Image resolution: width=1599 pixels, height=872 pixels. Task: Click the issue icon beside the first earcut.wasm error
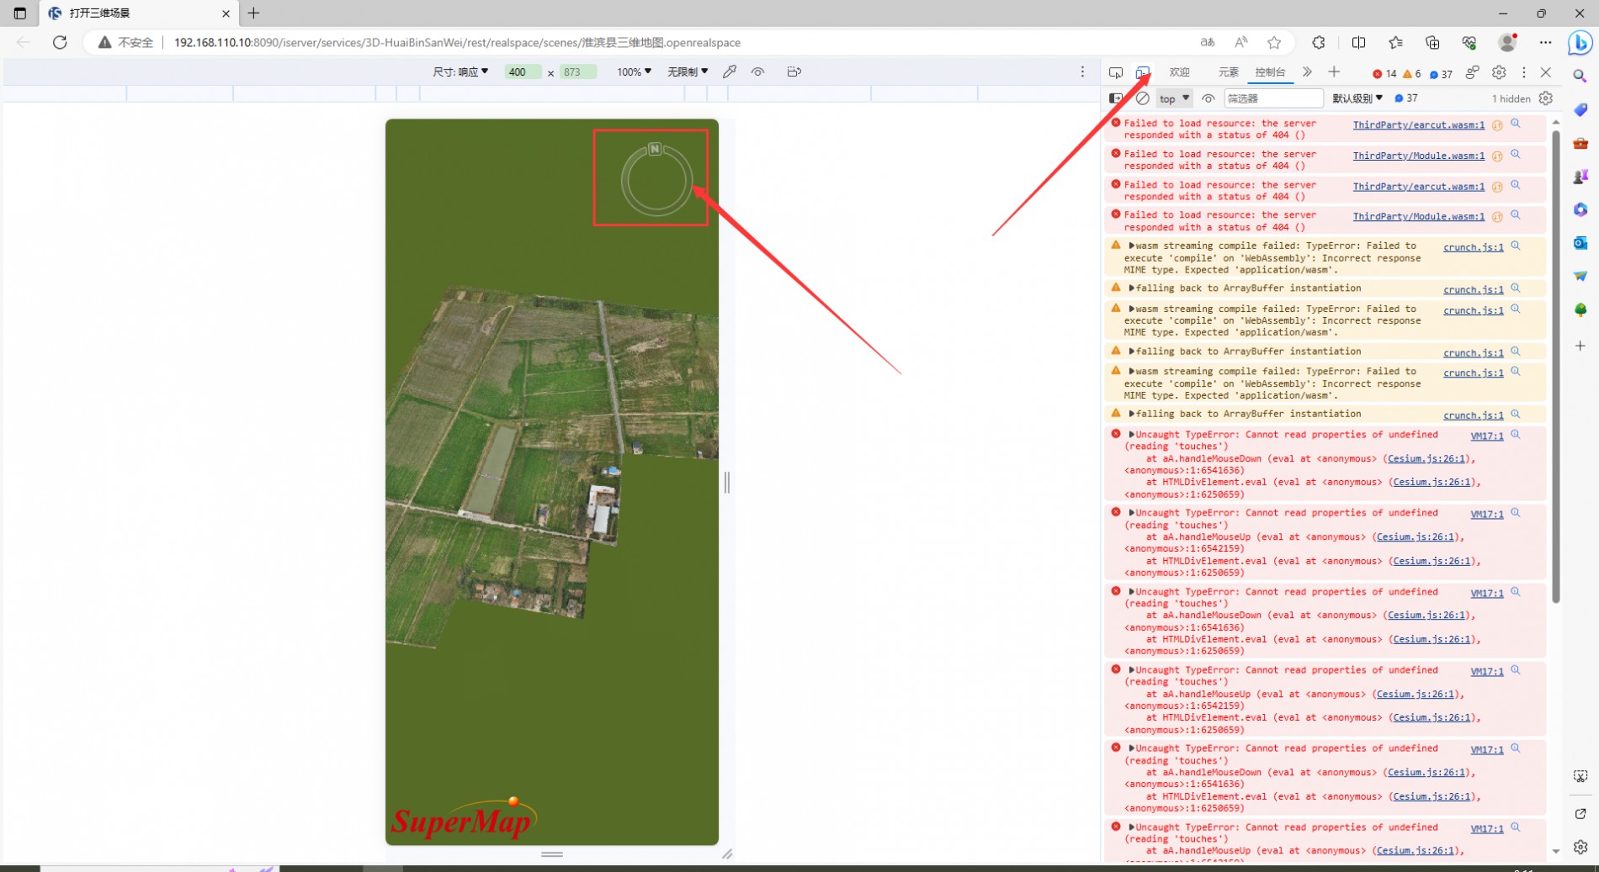click(x=1497, y=125)
